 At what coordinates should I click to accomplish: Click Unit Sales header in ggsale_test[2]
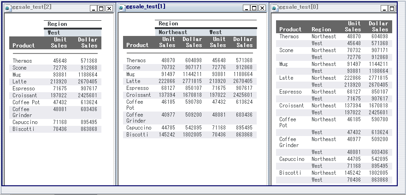[59, 43]
